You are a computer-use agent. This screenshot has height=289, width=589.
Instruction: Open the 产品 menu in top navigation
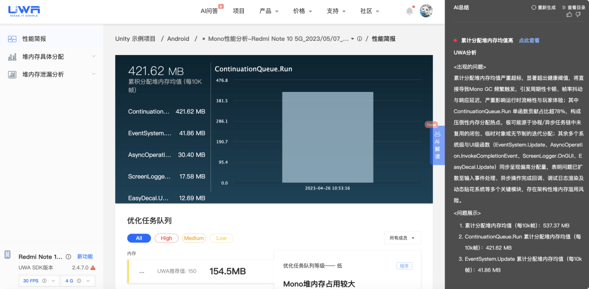(269, 11)
